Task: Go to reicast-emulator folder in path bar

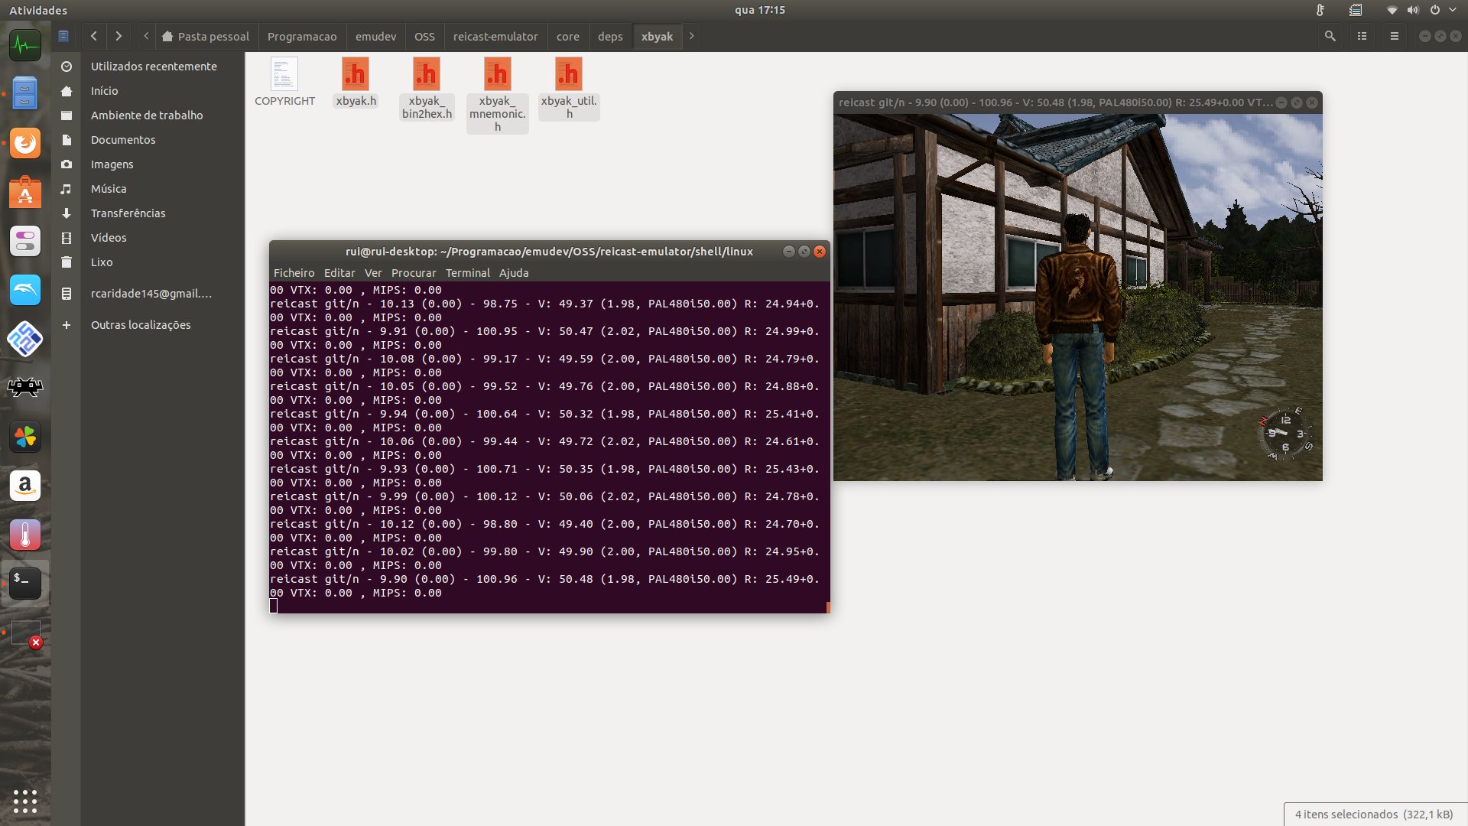Action: tap(495, 36)
